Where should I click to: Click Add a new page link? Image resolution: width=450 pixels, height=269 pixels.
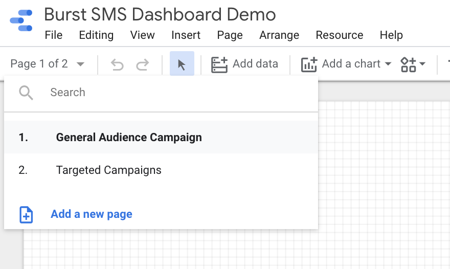pos(92,214)
